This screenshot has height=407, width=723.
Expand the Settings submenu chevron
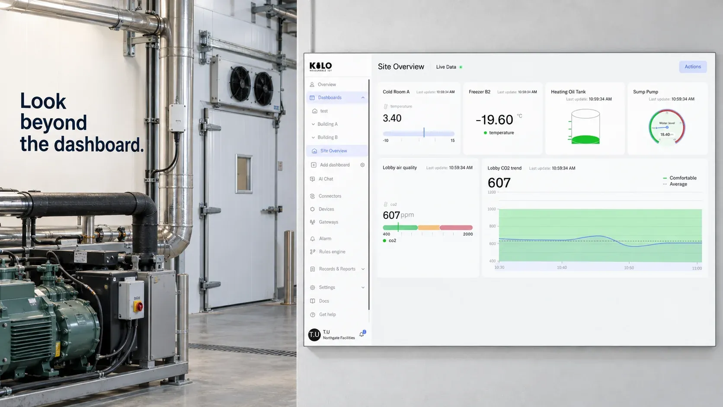point(363,288)
